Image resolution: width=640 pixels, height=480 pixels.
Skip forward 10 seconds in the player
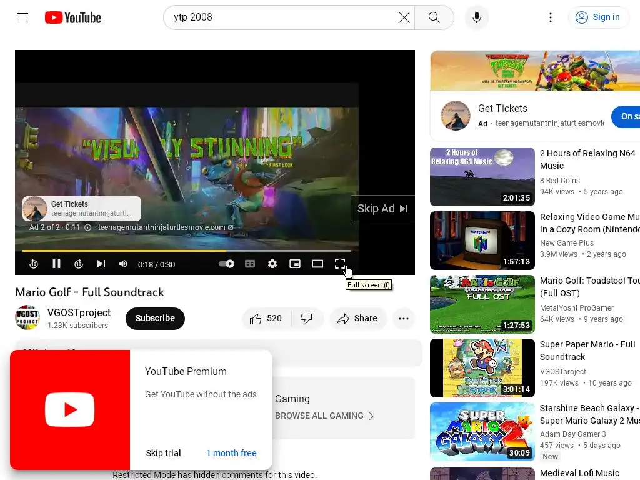coord(79,264)
